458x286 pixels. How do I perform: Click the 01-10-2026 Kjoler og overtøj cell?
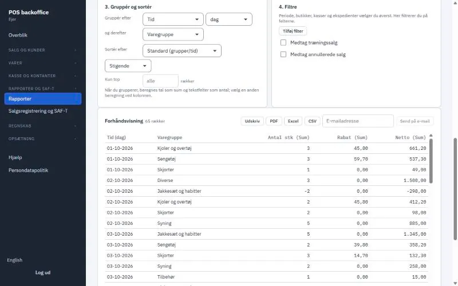(x=174, y=148)
